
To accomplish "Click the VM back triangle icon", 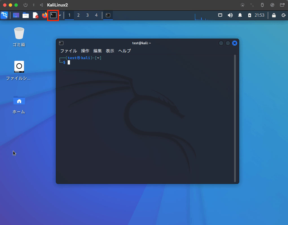I will pos(41,5).
